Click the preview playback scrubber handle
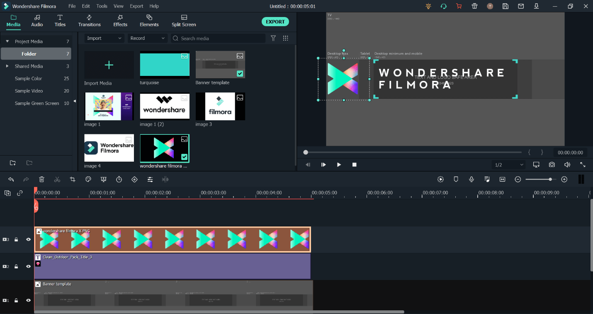 tap(306, 152)
